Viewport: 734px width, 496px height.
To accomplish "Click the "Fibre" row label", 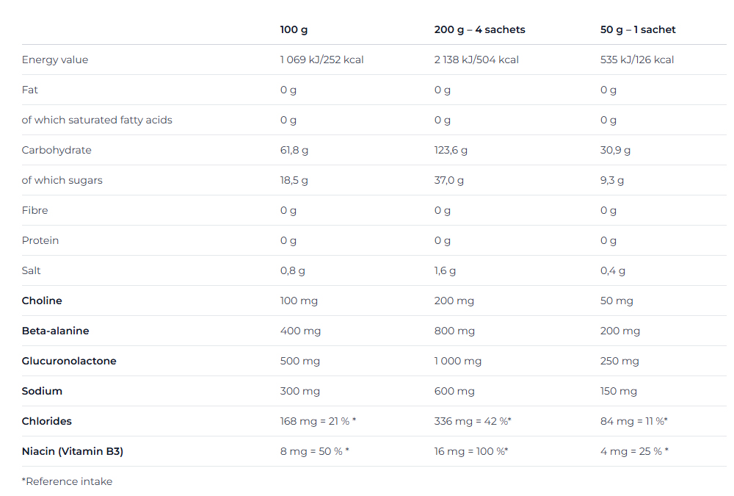I will click(x=34, y=211).
